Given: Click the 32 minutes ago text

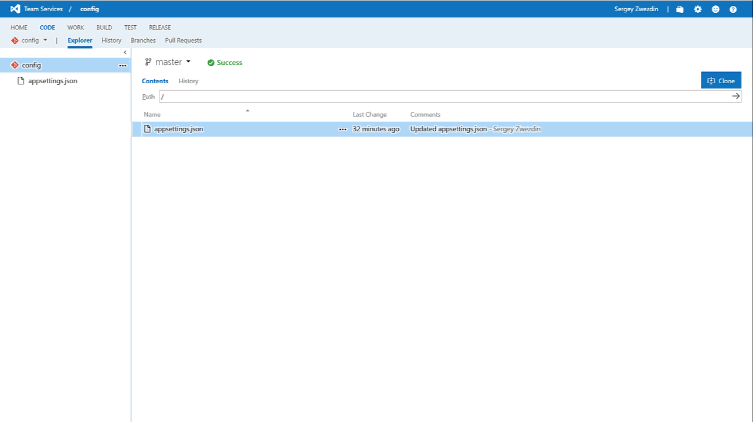Looking at the screenshot, I should click(376, 129).
